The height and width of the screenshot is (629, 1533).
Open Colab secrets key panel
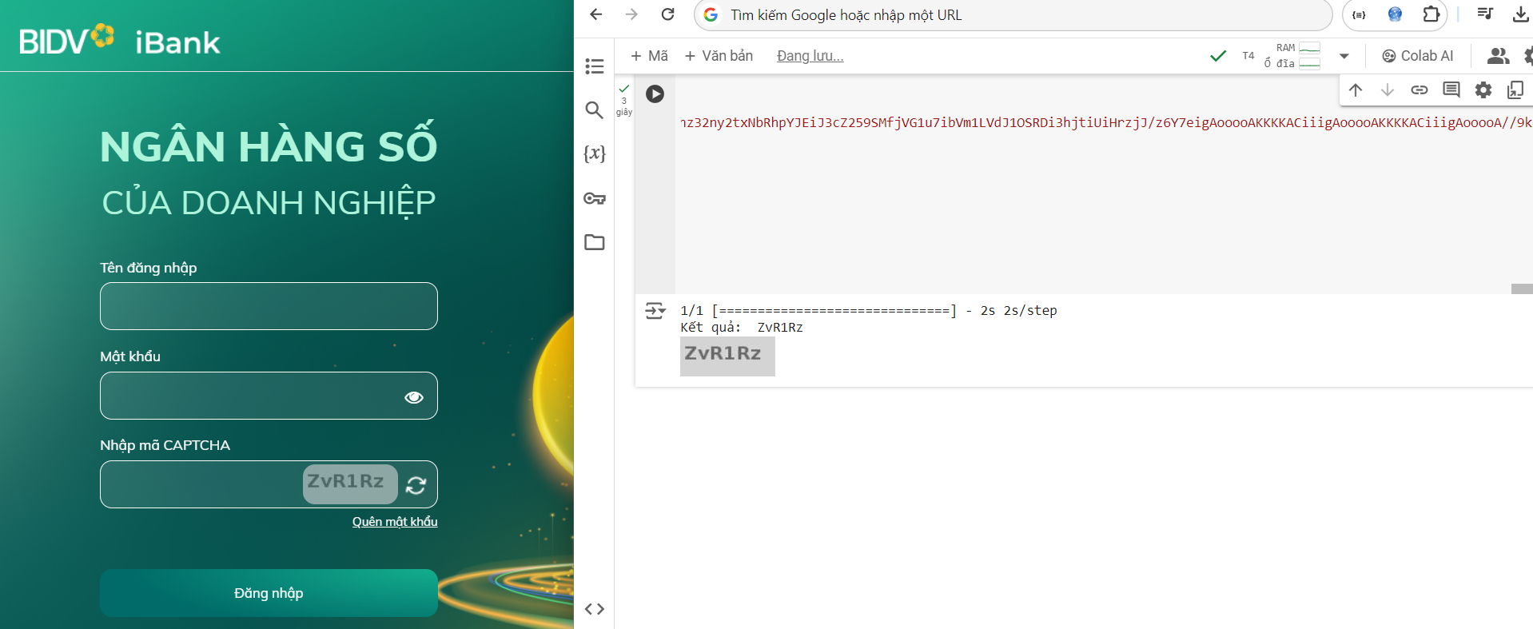pyautogui.click(x=594, y=198)
